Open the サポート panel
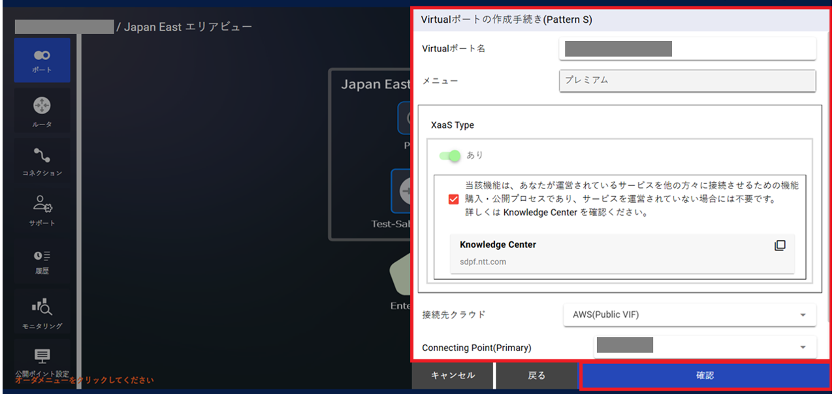 point(42,211)
